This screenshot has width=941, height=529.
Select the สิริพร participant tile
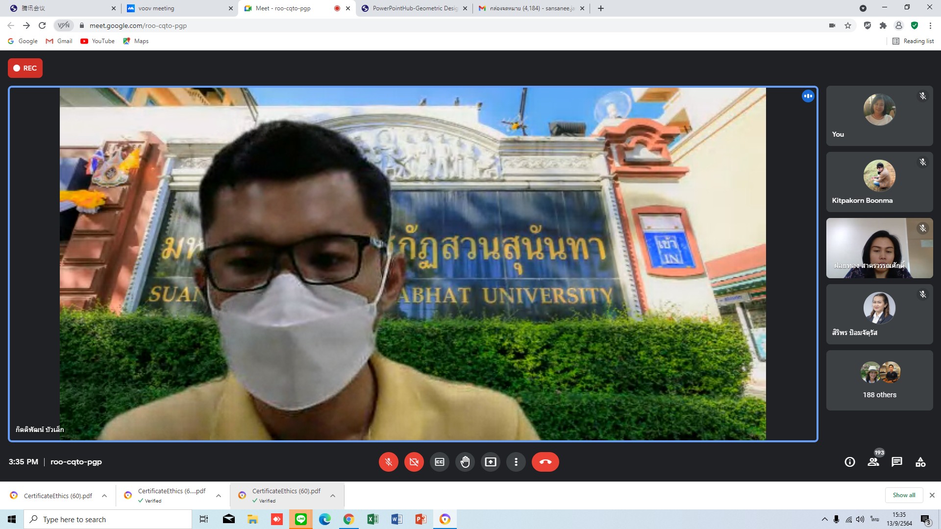click(x=879, y=314)
